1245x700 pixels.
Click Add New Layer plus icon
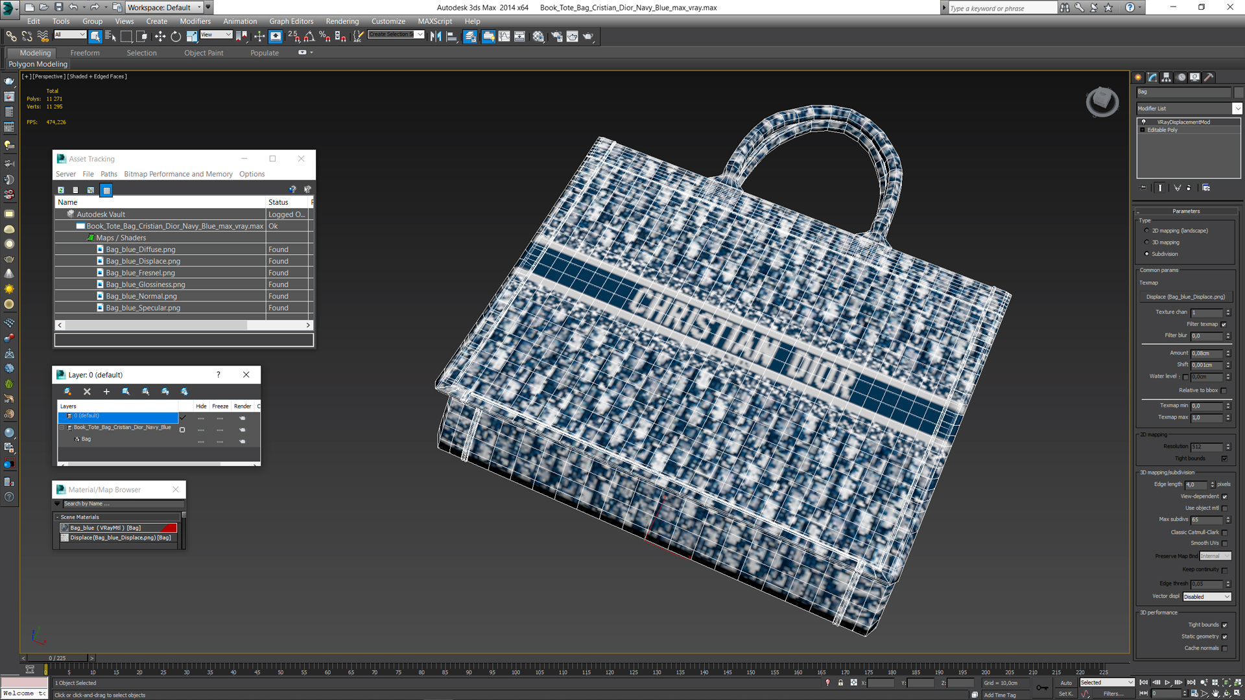tap(106, 391)
